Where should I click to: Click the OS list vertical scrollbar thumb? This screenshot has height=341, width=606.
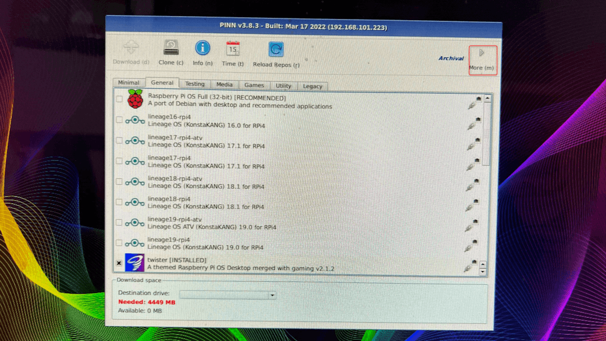(x=486, y=133)
